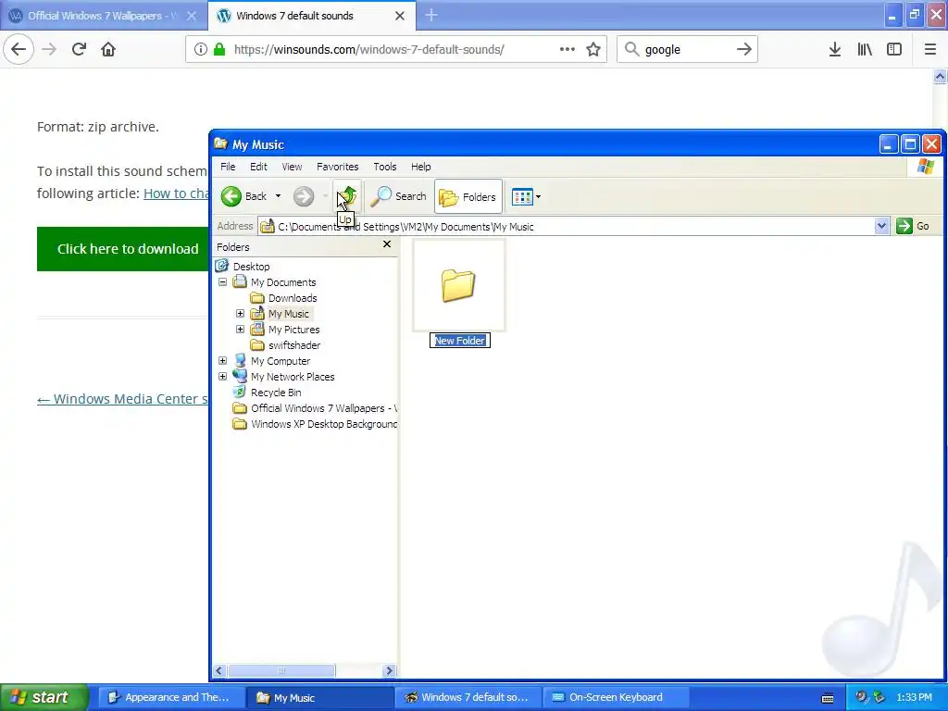
Task: Open the page actions three-dot menu
Action: [x=568, y=49]
